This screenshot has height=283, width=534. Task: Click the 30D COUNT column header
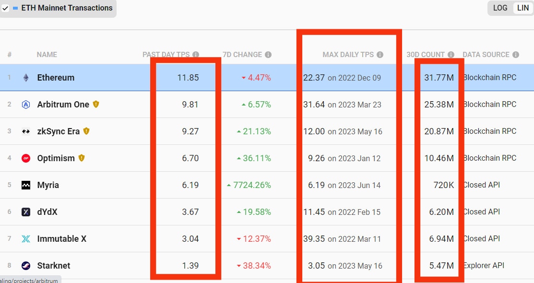[x=425, y=55]
